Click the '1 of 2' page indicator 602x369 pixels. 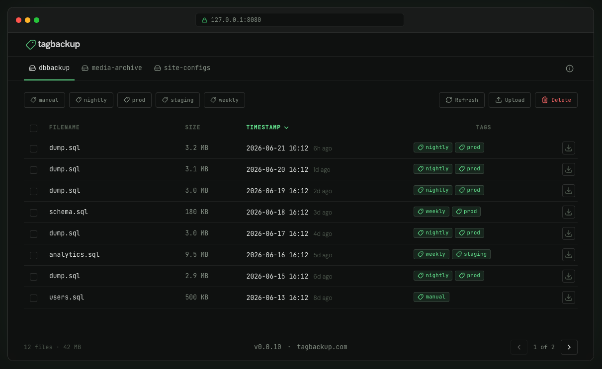[x=544, y=347]
